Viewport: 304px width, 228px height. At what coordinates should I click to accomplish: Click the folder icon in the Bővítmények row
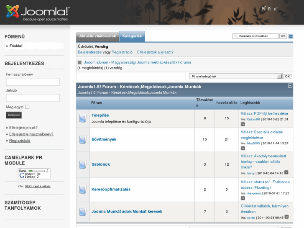[83, 139]
